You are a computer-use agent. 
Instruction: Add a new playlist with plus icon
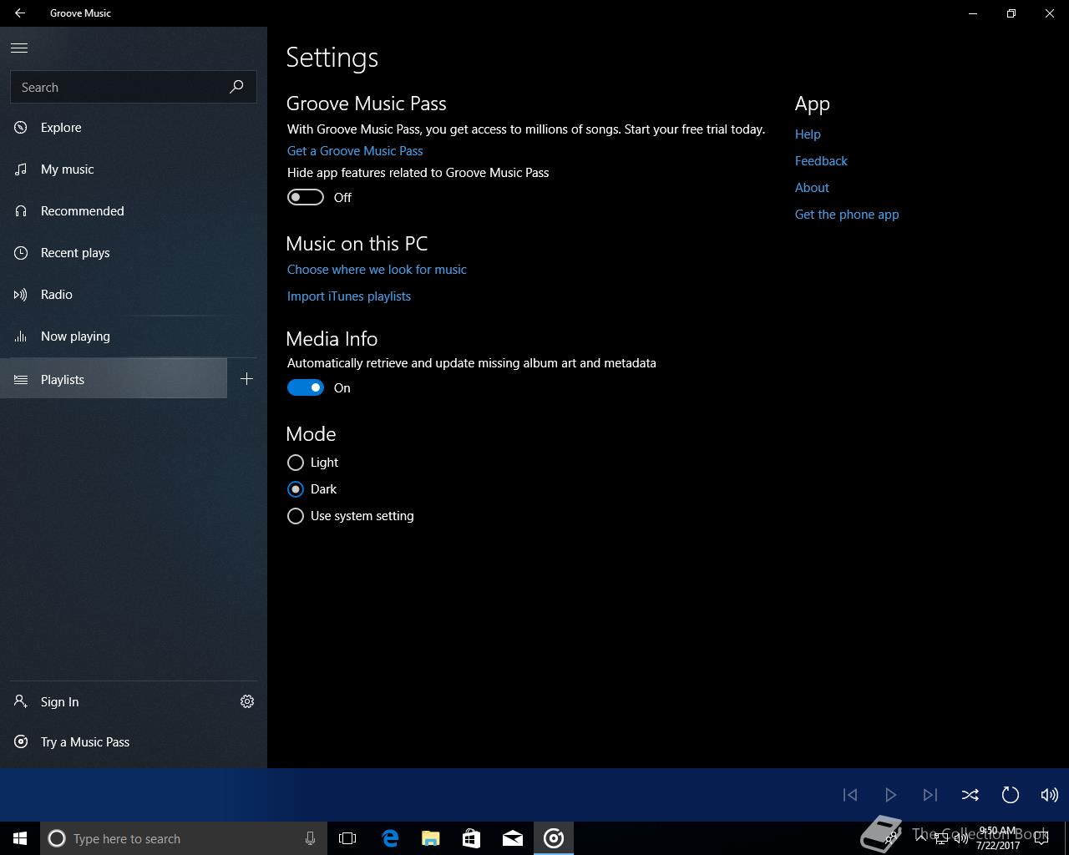coord(246,379)
